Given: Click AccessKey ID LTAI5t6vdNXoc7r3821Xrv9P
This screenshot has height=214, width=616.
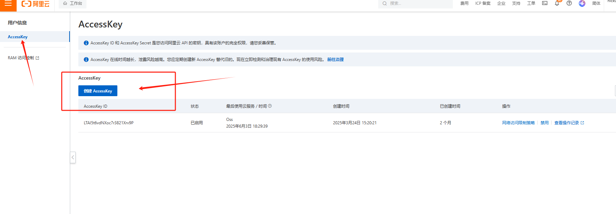Looking at the screenshot, I should click(x=109, y=123).
